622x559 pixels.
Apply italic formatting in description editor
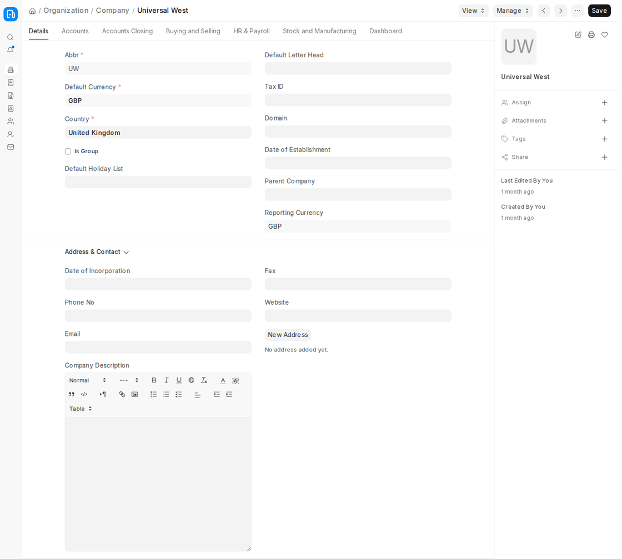(166, 380)
